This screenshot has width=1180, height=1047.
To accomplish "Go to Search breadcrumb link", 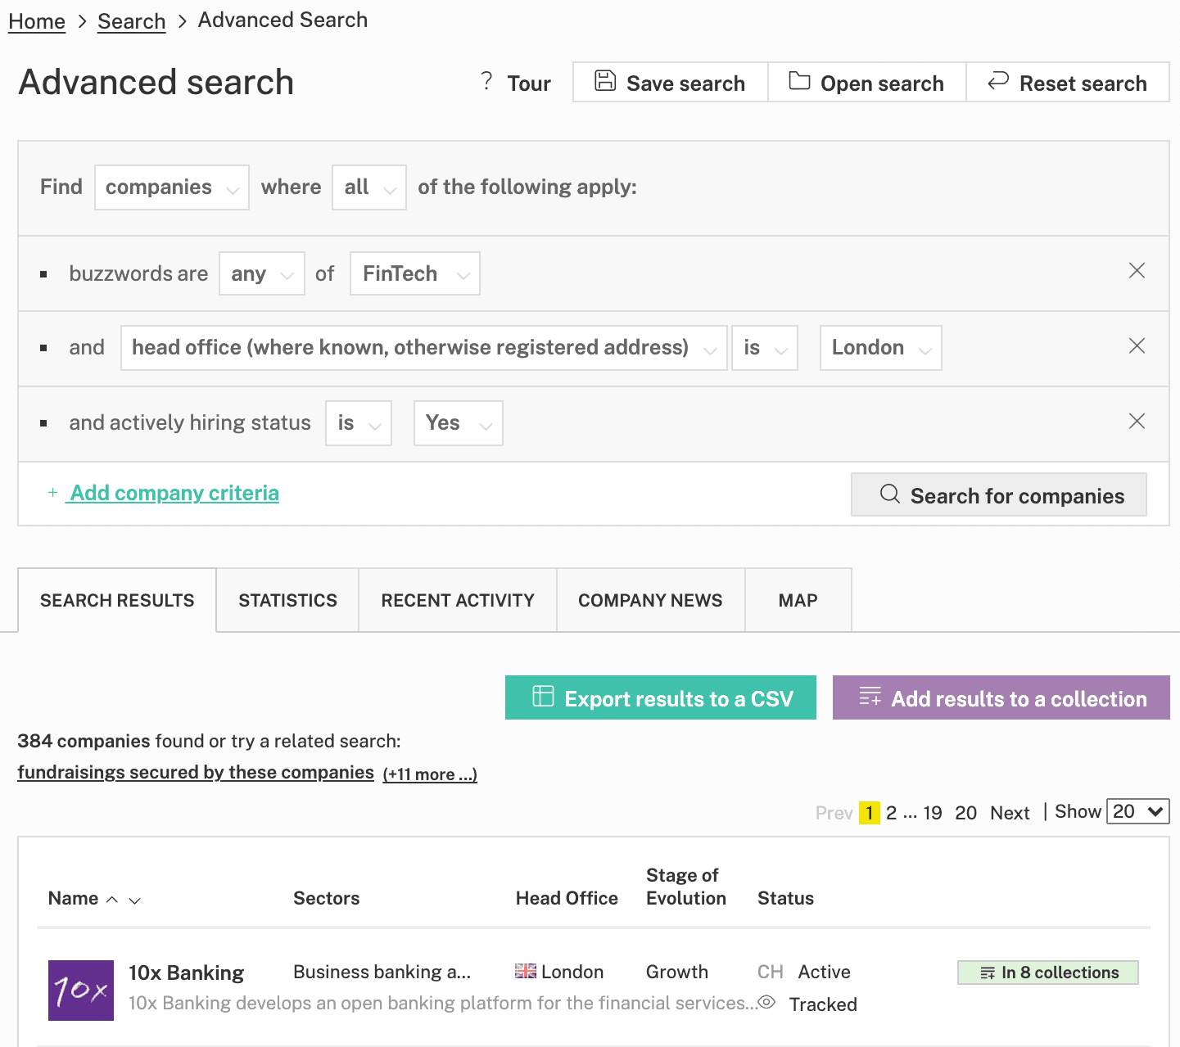I will [x=132, y=21].
